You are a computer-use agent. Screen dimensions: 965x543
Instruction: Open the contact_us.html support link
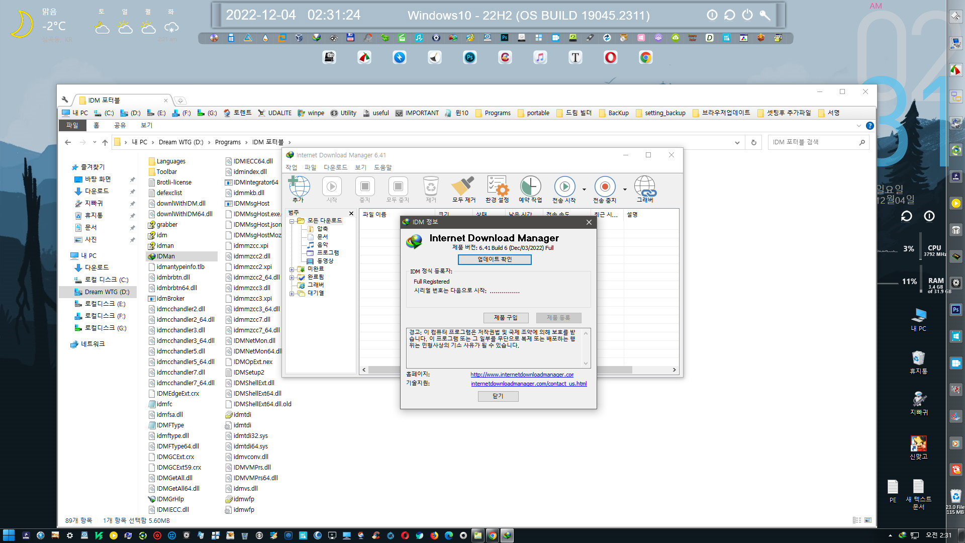[529, 384]
